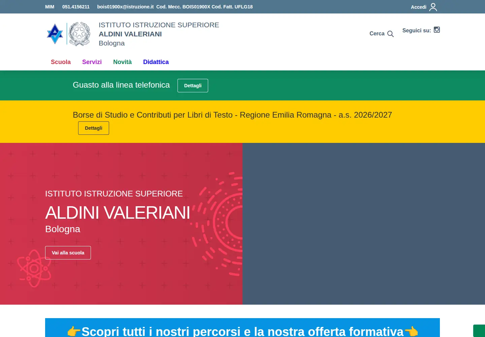Image resolution: width=485 pixels, height=337 pixels.
Task: Open the Didattica menu
Action: tap(156, 62)
